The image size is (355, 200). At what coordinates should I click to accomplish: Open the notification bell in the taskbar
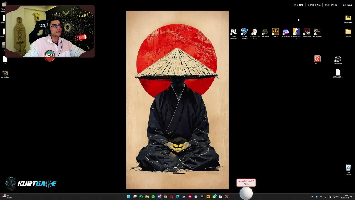pos(351,197)
